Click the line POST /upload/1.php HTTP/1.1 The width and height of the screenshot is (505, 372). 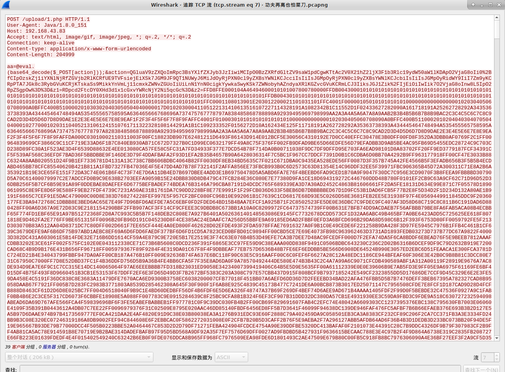[x=48, y=19]
